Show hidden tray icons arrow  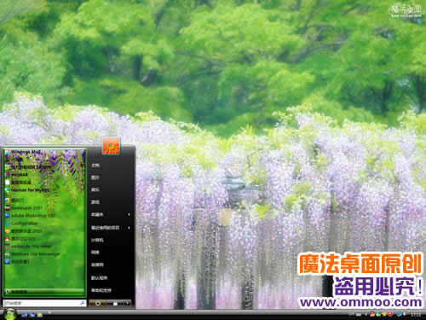click(366, 315)
